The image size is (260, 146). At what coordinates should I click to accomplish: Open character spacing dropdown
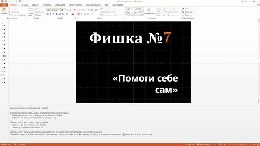[x=63, y=14]
